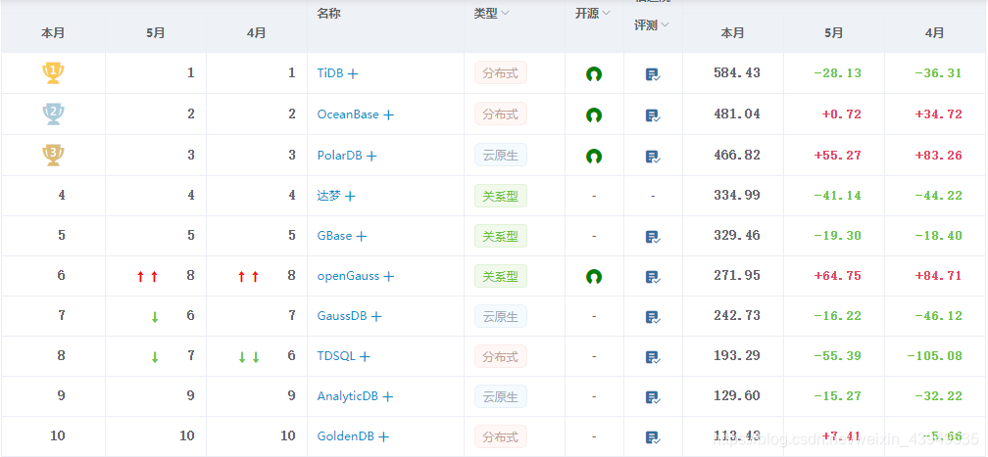Click PolarDB's May change +55.27
Viewport: 988px width, 457px height.
(837, 156)
